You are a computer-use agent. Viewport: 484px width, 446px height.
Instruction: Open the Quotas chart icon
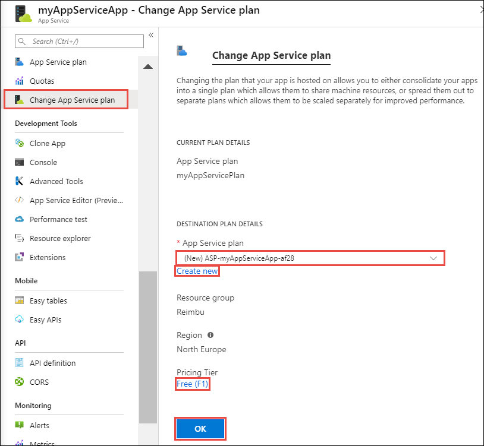pyautogui.click(x=19, y=81)
